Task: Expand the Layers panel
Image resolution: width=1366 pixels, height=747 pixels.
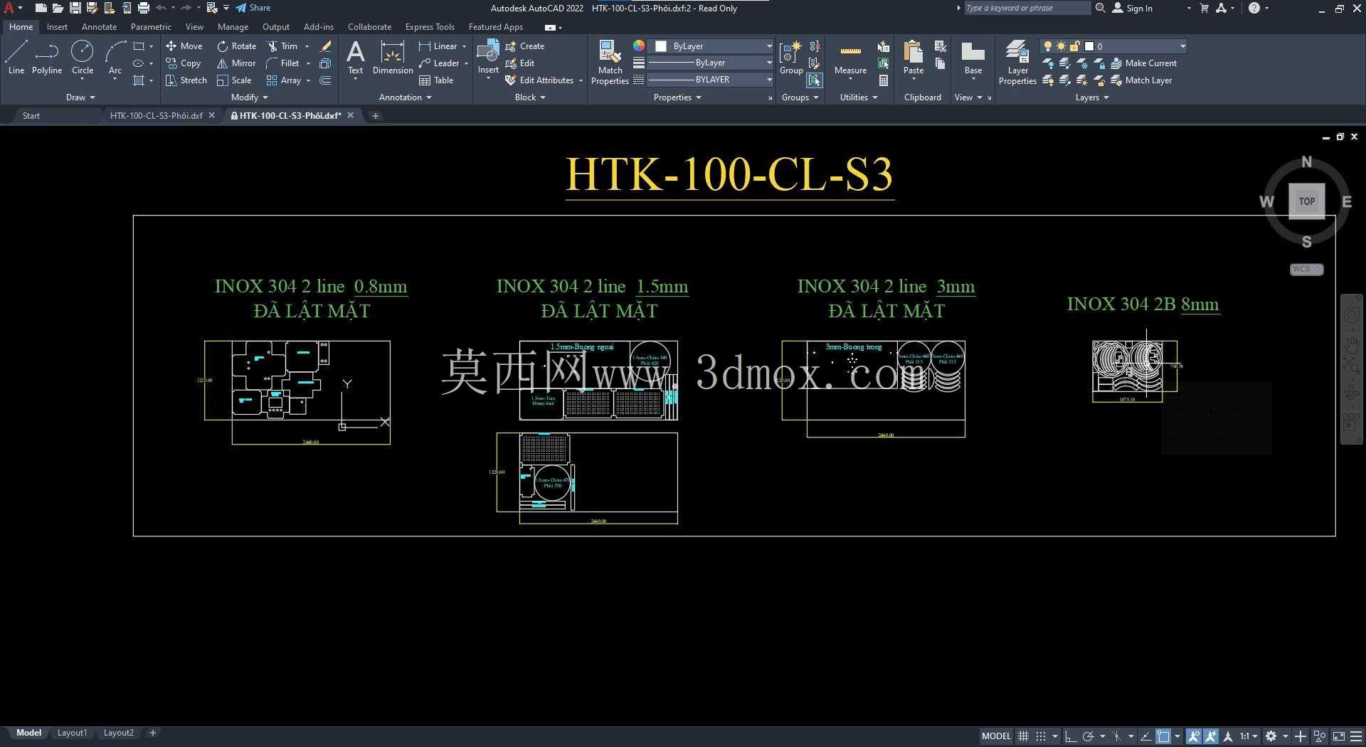Action: 1091,97
